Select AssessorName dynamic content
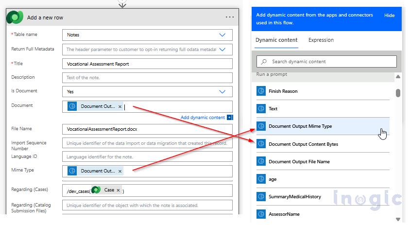 click(323, 214)
